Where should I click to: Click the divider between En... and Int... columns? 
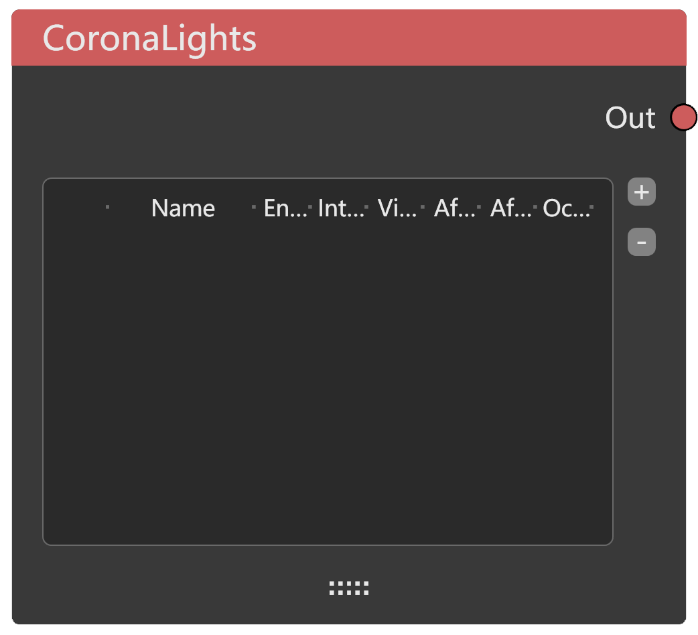[x=310, y=208]
